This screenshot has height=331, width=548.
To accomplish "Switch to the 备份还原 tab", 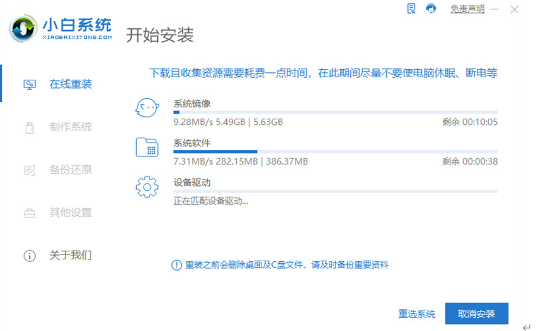I will [71, 170].
